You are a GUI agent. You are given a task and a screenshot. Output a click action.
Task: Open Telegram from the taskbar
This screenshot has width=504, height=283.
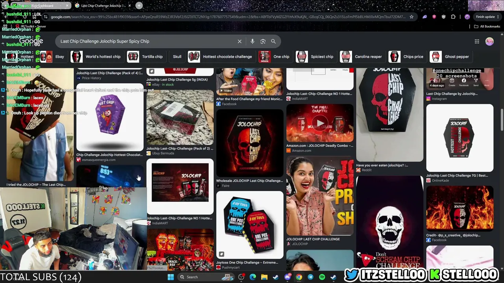(x=311, y=277)
